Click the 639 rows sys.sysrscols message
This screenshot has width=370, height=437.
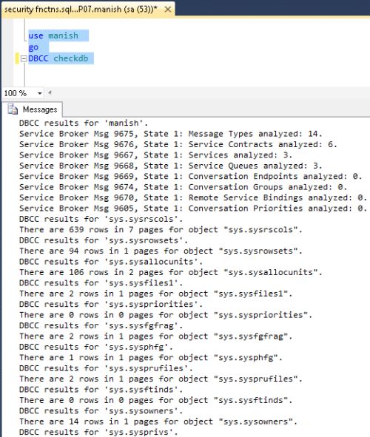(161, 230)
